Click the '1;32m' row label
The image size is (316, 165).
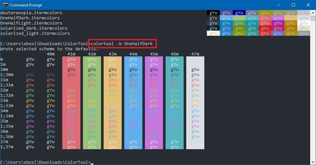coord(7,95)
